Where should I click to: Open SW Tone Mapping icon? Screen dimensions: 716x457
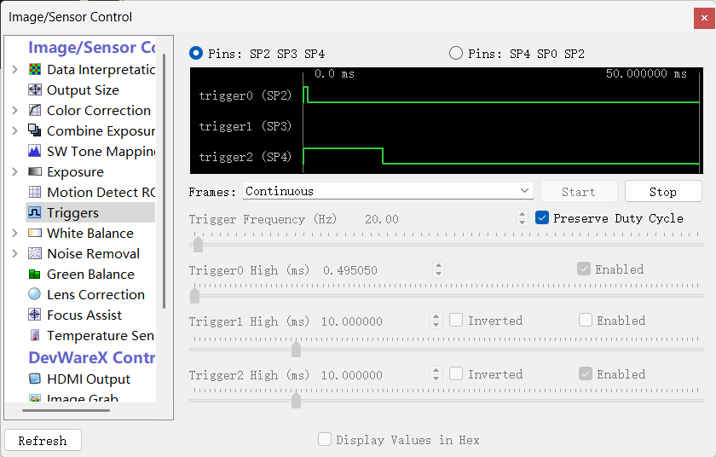click(x=35, y=152)
